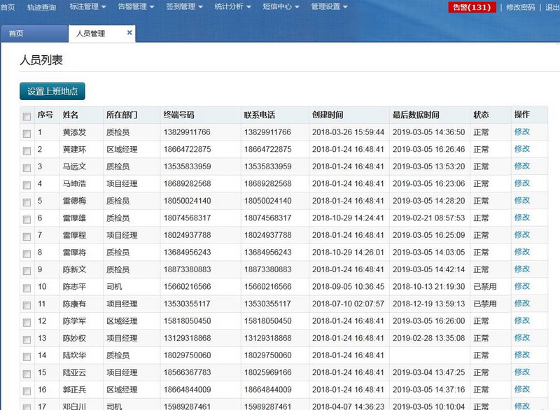
Task: Click the 创建时间 column header
Action: click(328, 115)
